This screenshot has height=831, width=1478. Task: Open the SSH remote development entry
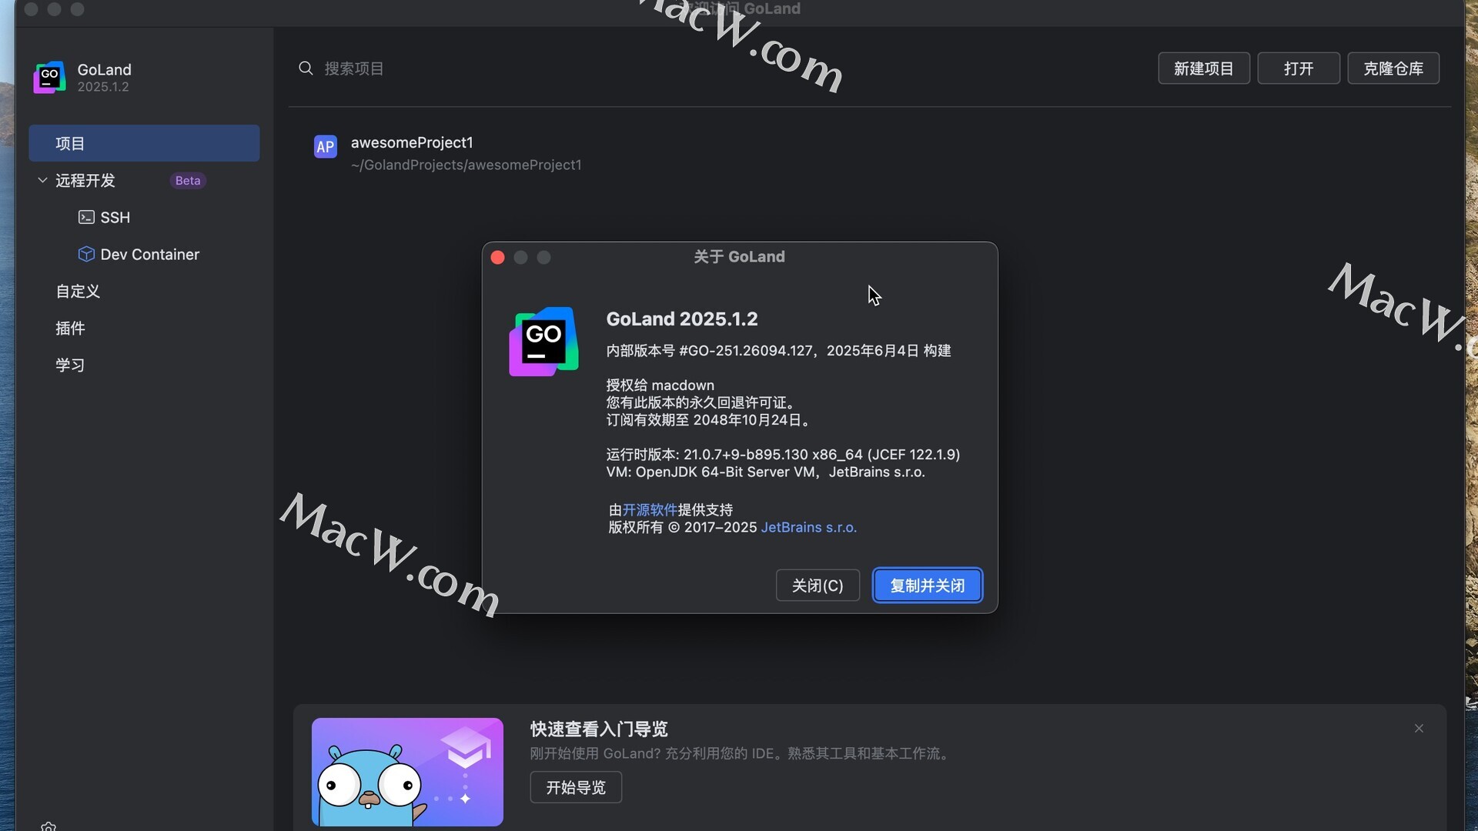coord(115,218)
